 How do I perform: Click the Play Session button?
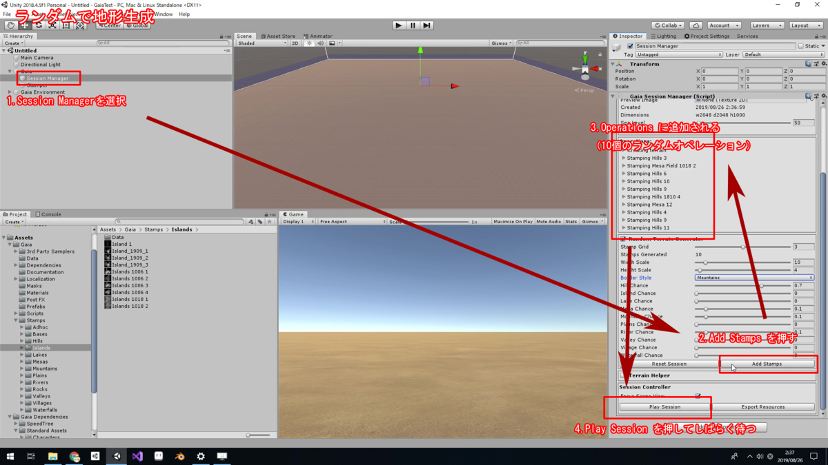tap(664, 406)
